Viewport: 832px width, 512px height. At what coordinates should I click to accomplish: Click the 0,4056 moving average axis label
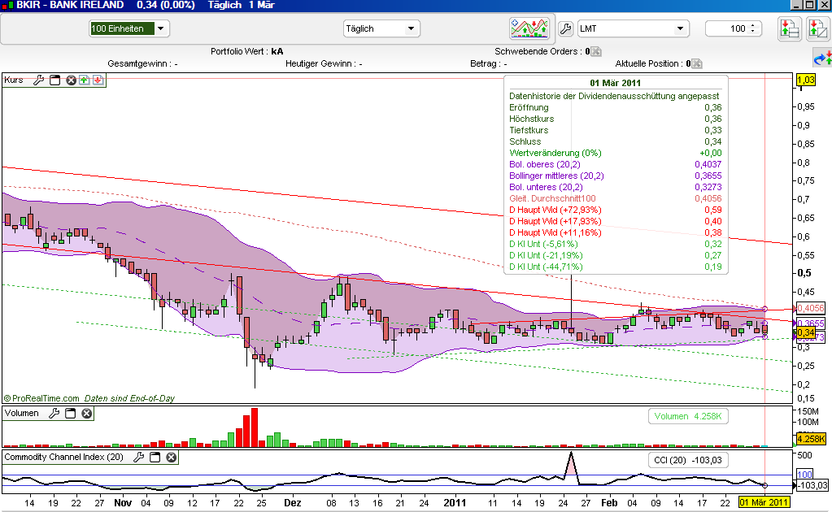pyautogui.click(x=811, y=308)
